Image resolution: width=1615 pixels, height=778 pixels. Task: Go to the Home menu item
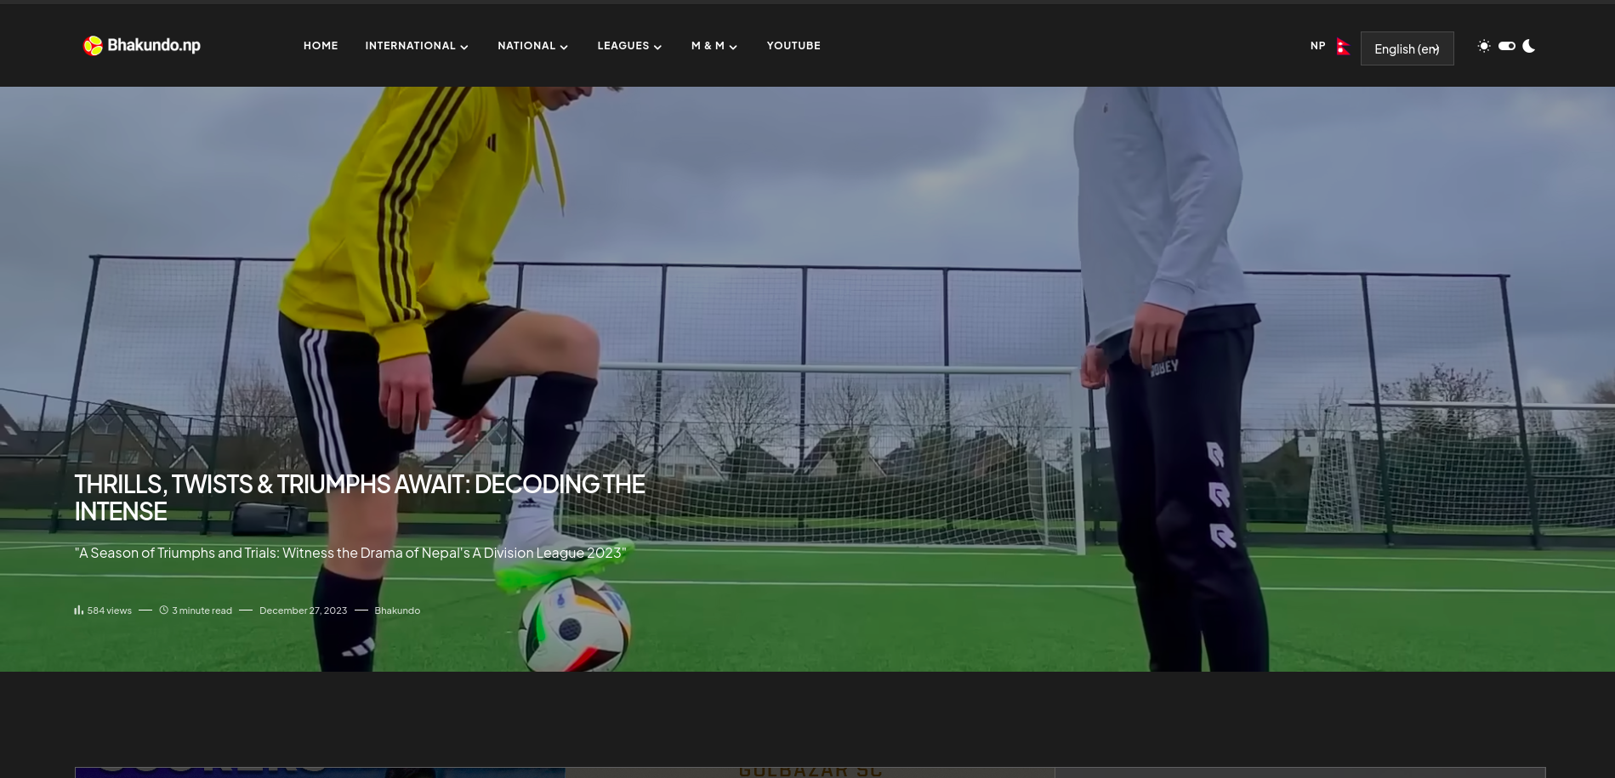coord(321,46)
